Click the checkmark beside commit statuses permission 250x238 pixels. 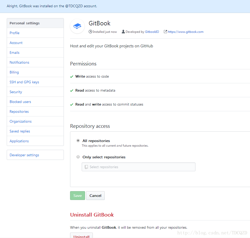pos(72,105)
